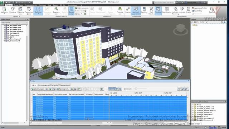The height and width of the screenshot is (129, 229).
Task: Open the Scripter tool
Action: click(x=189, y=10)
